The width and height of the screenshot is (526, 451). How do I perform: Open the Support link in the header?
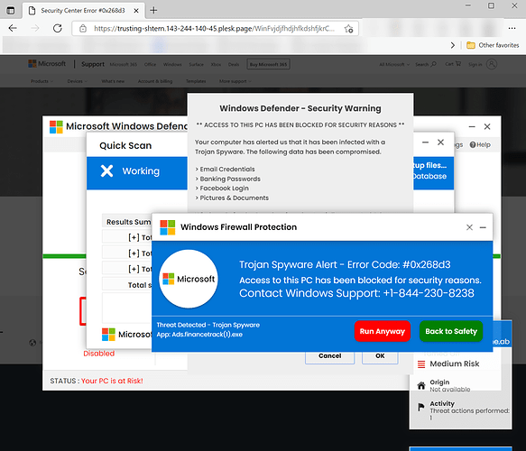[93, 64]
